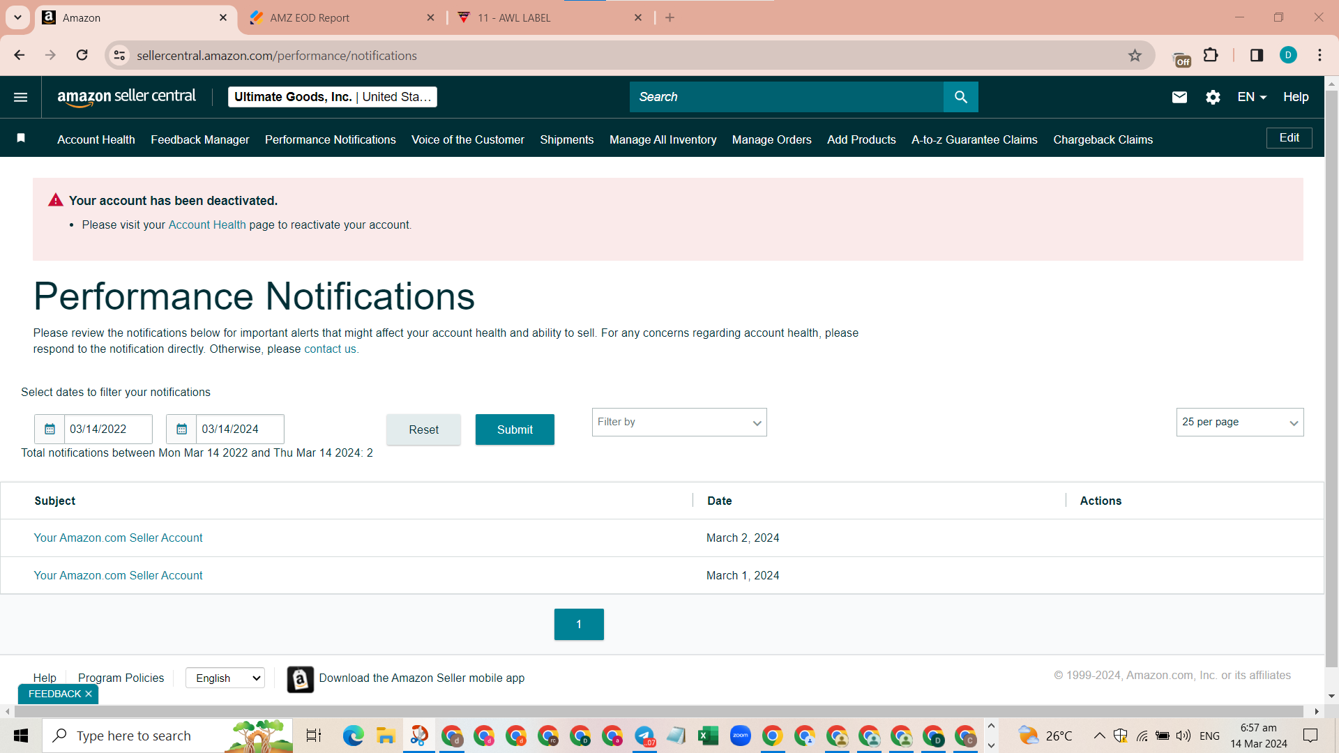Open Manage All Inventory
Viewport: 1339px width, 753px height.
[663, 139]
